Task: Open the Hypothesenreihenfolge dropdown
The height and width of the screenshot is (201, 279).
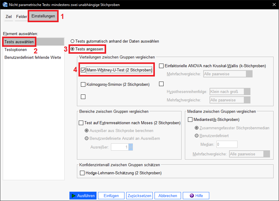Action: [230, 91]
